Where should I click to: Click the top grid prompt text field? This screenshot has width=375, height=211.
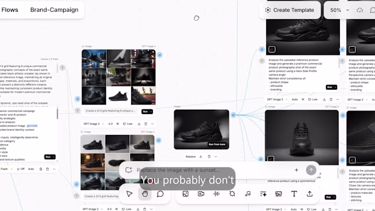(111, 111)
